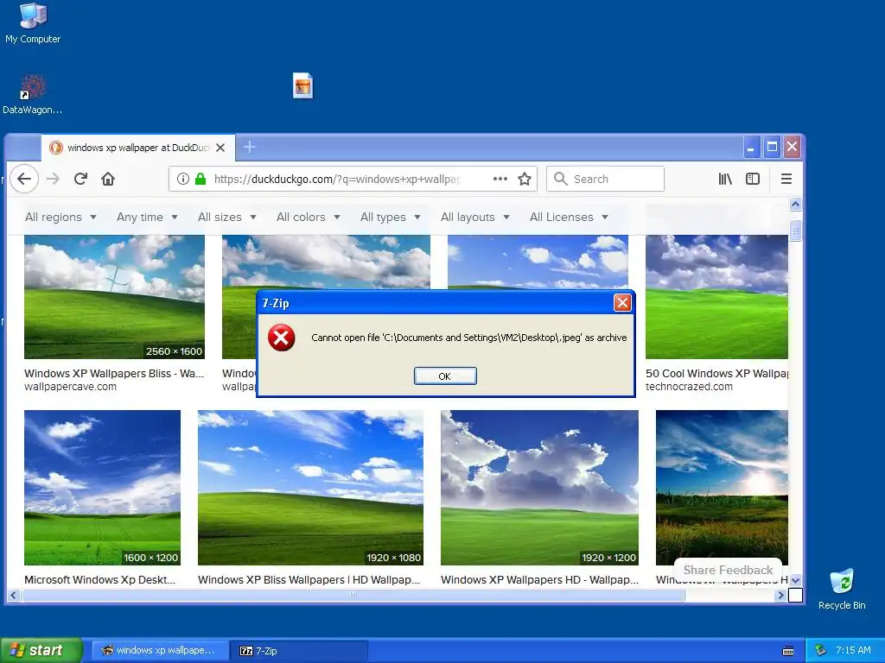
Task: Click Windows XP Bliss Wallpapers HD title
Action: click(309, 579)
